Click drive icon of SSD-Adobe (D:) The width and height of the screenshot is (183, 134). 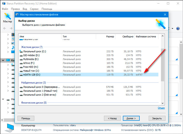point(21,55)
